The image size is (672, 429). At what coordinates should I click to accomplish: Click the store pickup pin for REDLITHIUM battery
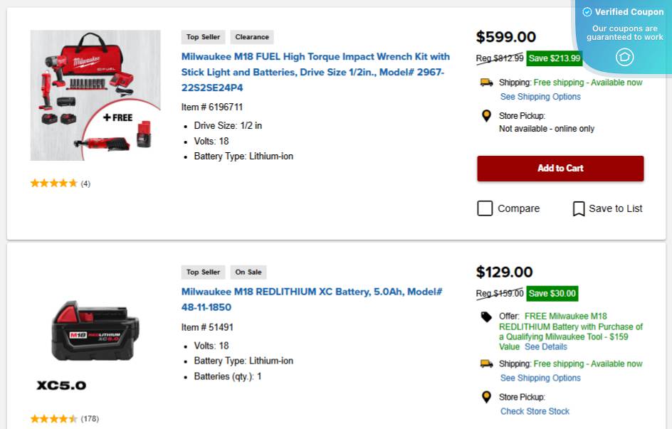point(487,397)
